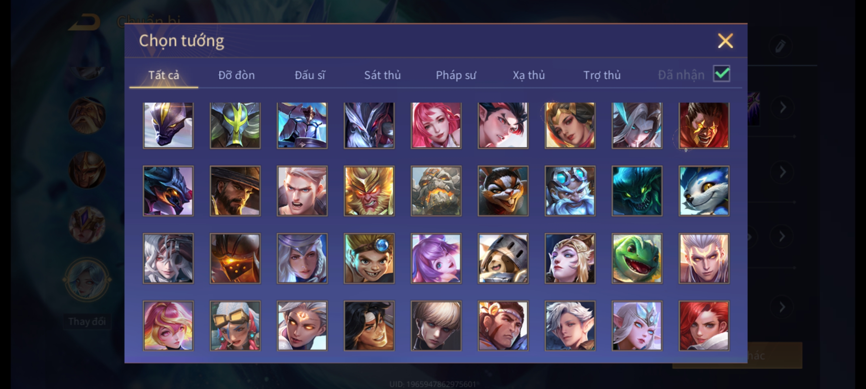
Task: View Đấu sĩ heroes tab
Action: pyautogui.click(x=310, y=75)
